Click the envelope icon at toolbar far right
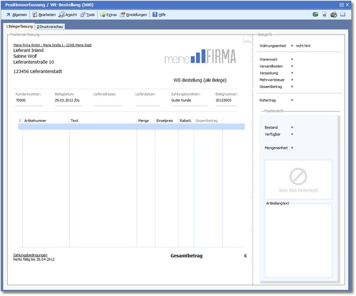356x296 pixels. point(343,15)
